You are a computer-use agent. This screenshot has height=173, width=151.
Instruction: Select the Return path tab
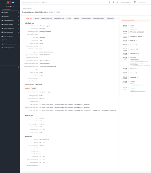click(x=34, y=88)
